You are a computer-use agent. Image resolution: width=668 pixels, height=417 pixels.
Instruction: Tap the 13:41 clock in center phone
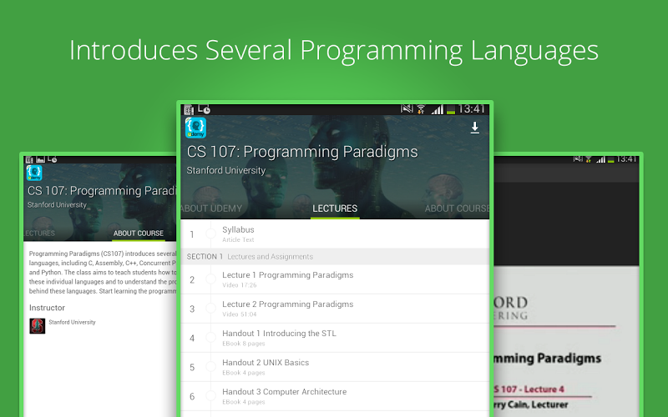[472, 109]
